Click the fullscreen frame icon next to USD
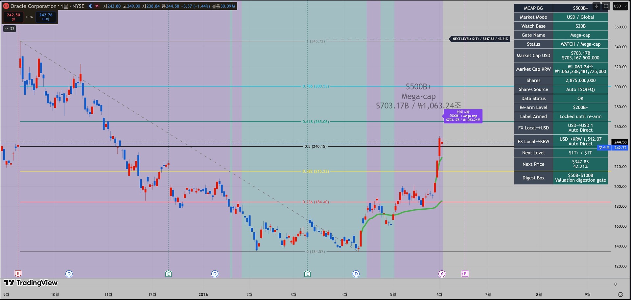The image size is (631, 300). 606,6
